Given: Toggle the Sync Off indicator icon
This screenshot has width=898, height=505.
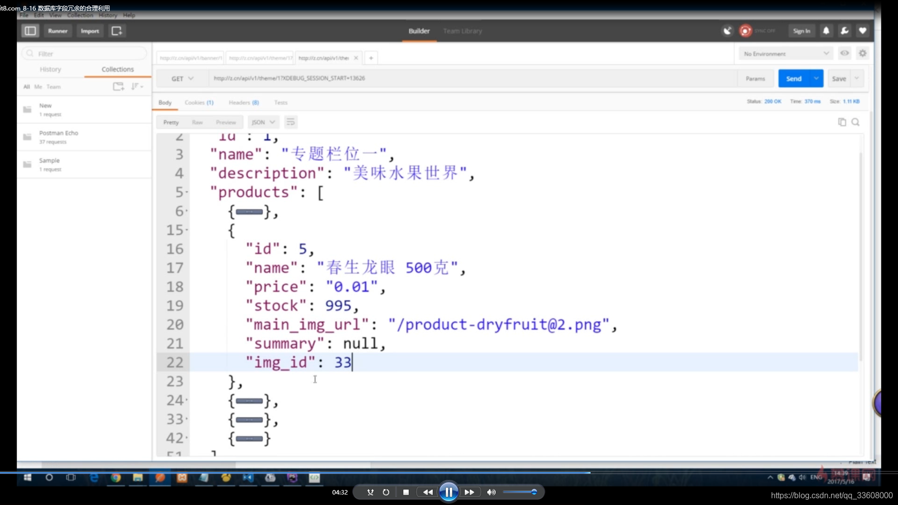Looking at the screenshot, I should (745, 31).
